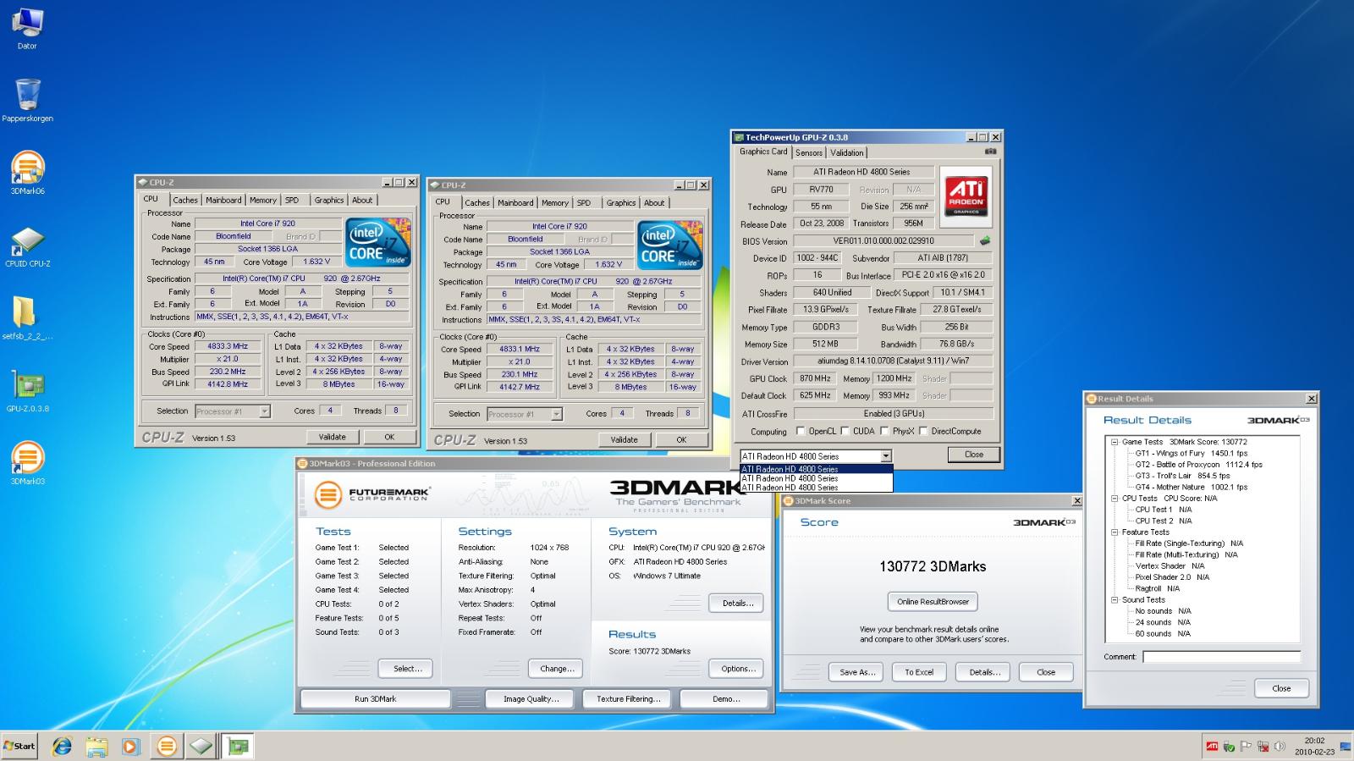Select the highlighted ATI Radeon HD 4800 entry in dropdown list
This screenshot has height=761, width=1354.
(817, 469)
